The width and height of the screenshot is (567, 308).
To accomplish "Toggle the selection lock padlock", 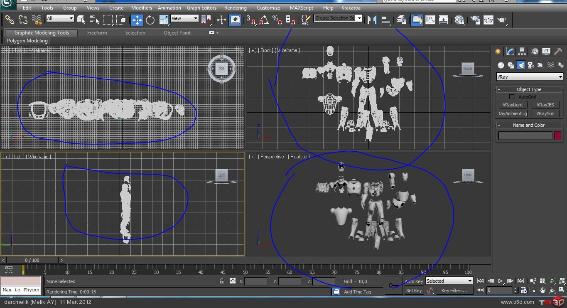I will click(x=222, y=281).
